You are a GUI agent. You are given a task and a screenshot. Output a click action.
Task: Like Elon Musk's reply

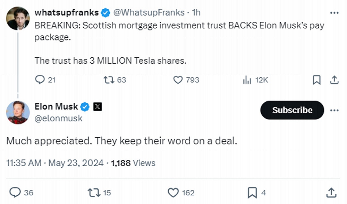[173, 193]
